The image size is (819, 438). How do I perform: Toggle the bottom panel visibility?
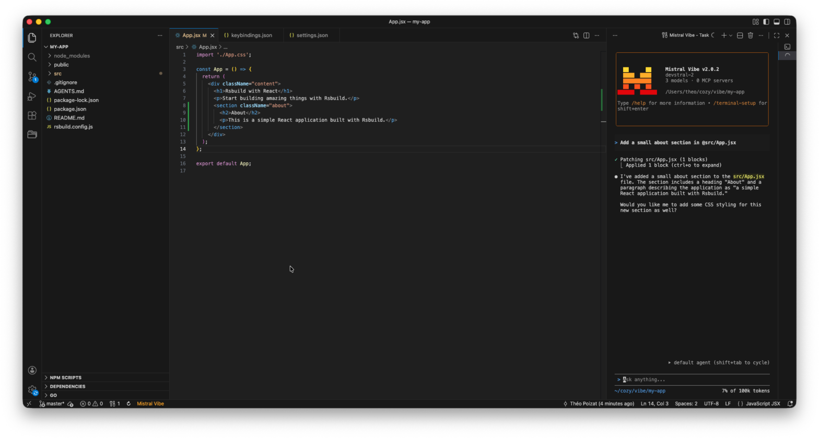click(776, 22)
